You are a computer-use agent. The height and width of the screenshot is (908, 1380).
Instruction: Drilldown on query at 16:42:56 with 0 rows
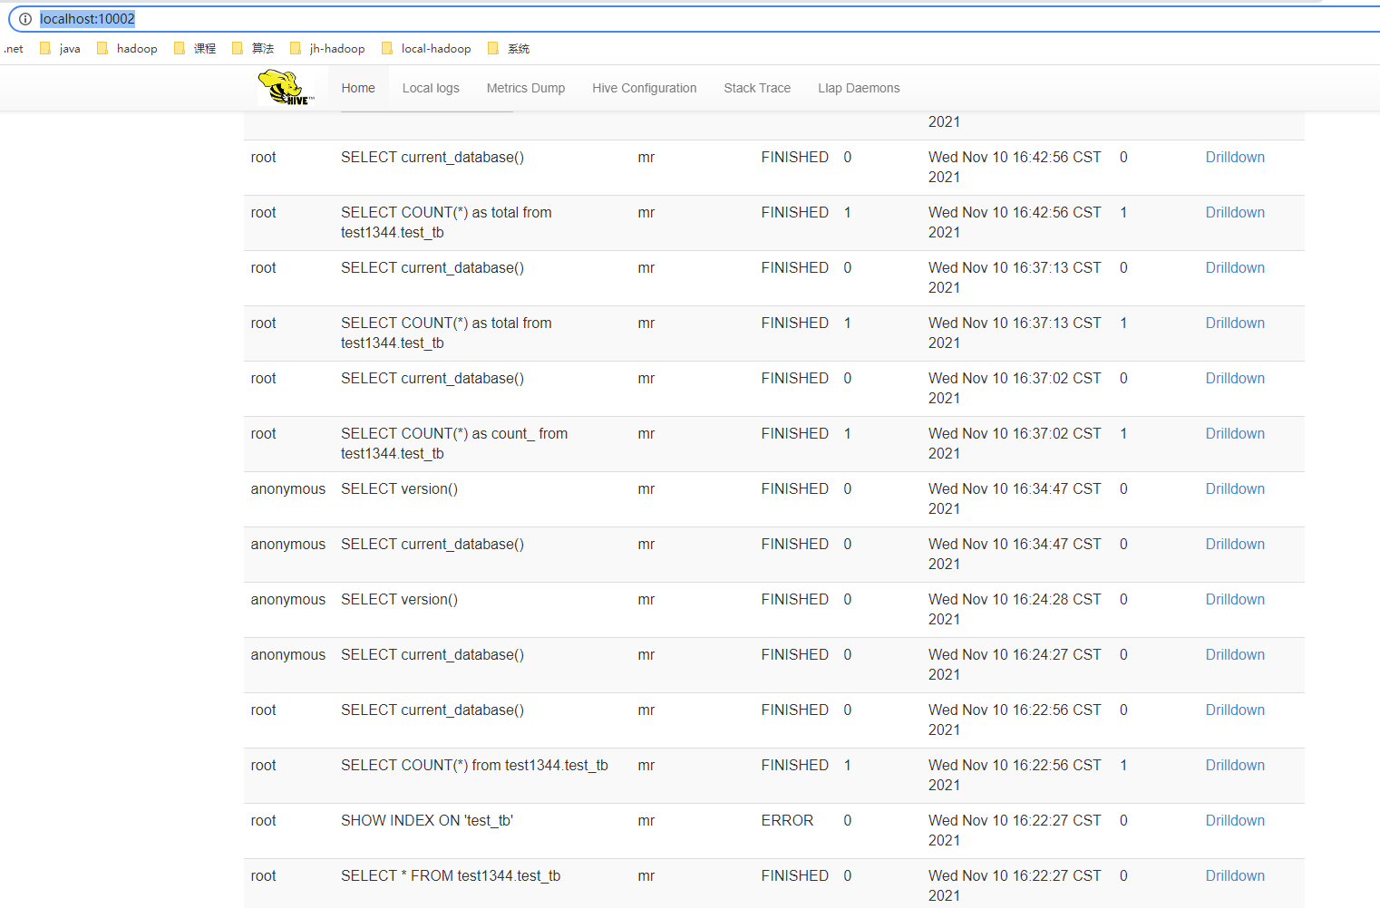[1235, 158]
